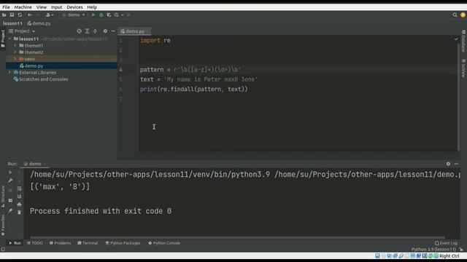This screenshot has height=262, width=467.
Task: Open Run panel settings gear
Action: (448, 164)
